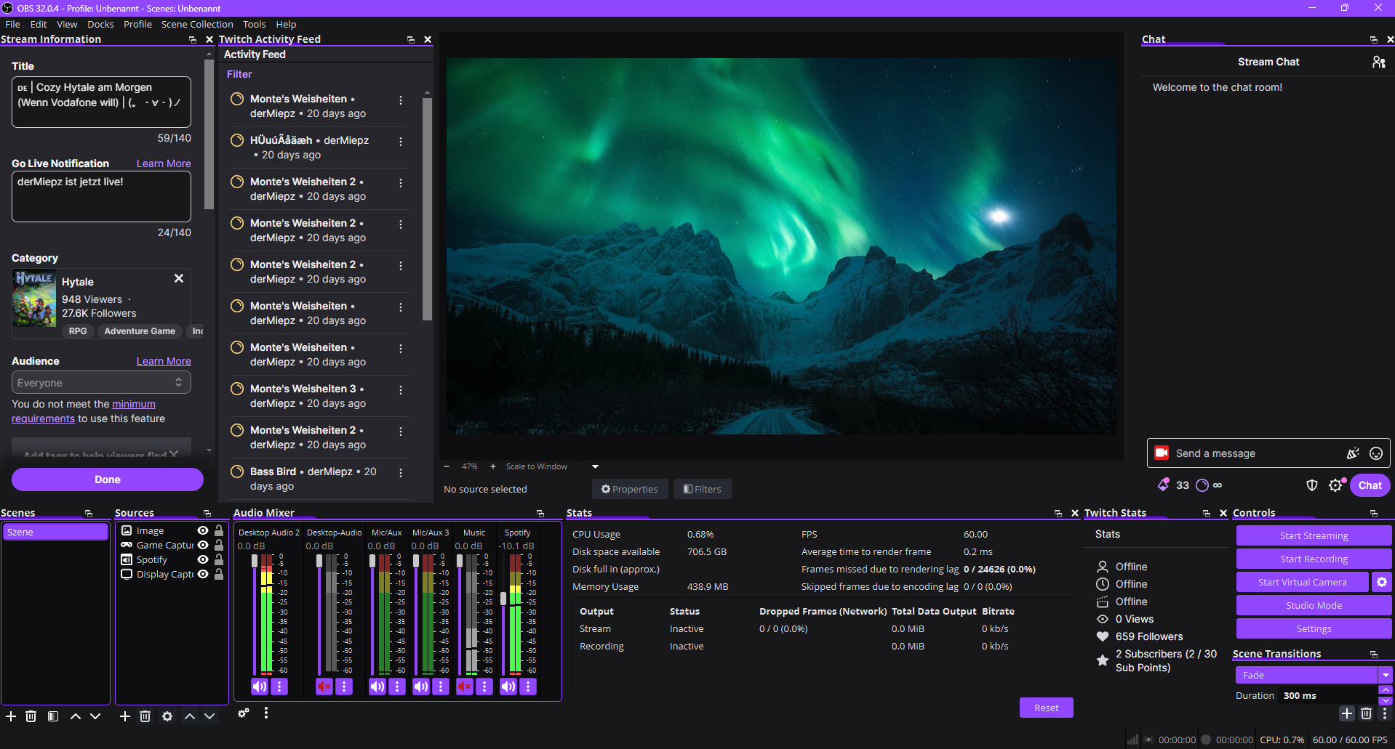Remove the selected scene with trash icon
Viewport: 1395px width, 749px height.
[x=31, y=716]
